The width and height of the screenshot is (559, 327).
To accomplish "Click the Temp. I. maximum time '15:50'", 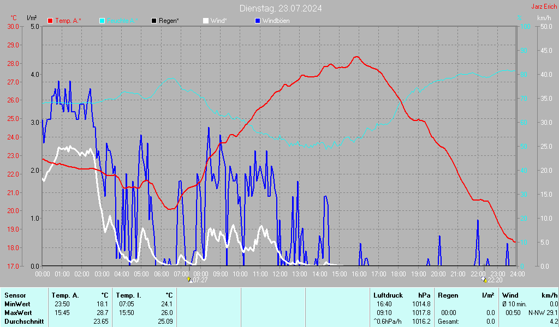I will pos(127,313).
